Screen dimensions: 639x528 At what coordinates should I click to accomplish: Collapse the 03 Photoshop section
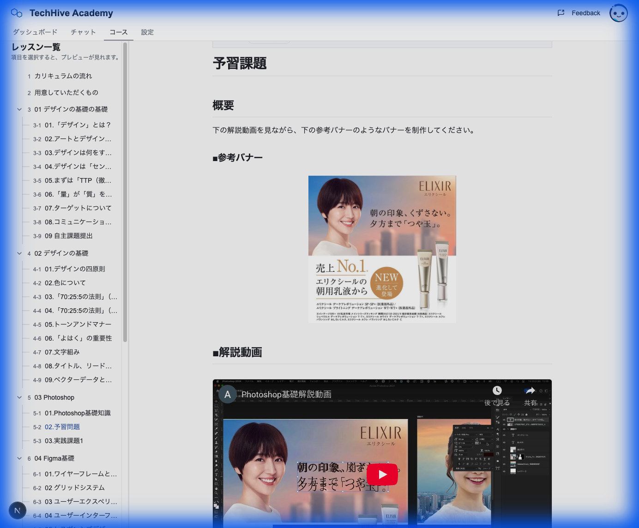(19, 397)
